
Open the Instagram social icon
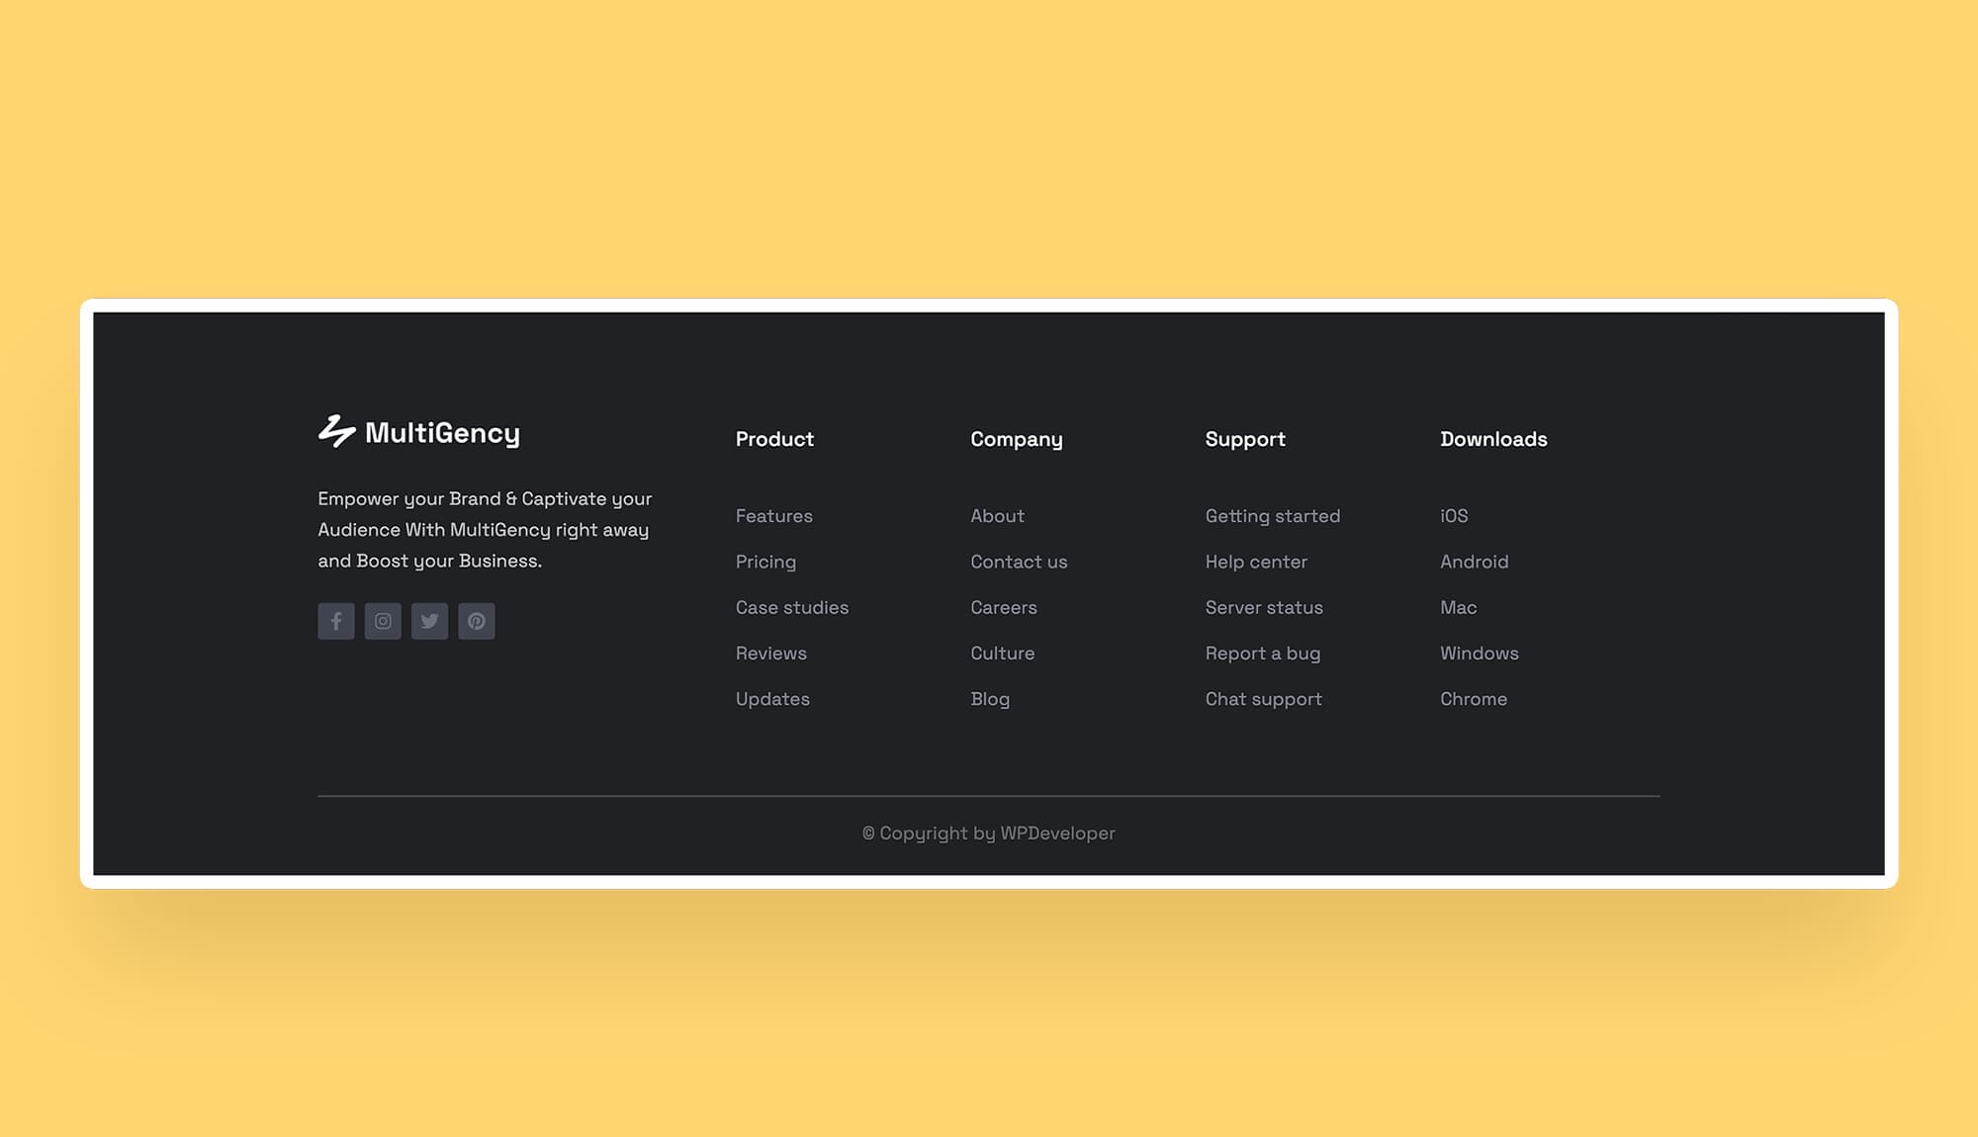click(x=383, y=621)
